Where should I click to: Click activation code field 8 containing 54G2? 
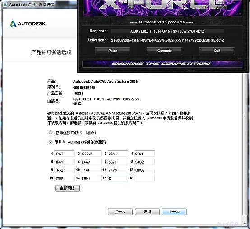[144, 162]
